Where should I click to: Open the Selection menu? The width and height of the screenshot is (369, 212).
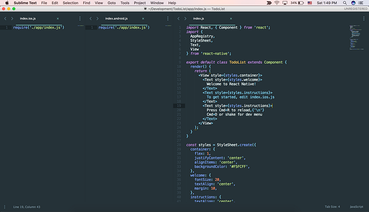70,3
